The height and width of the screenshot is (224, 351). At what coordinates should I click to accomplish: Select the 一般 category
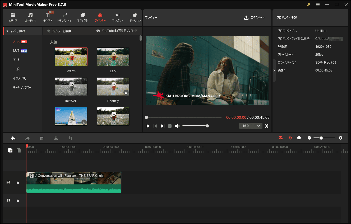(16, 69)
